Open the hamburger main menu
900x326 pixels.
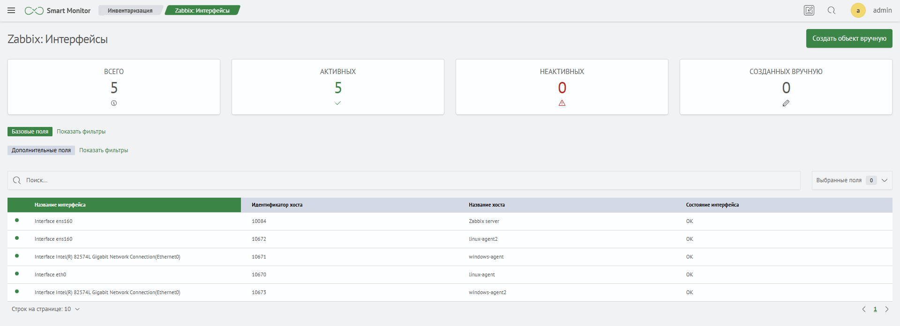(11, 10)
